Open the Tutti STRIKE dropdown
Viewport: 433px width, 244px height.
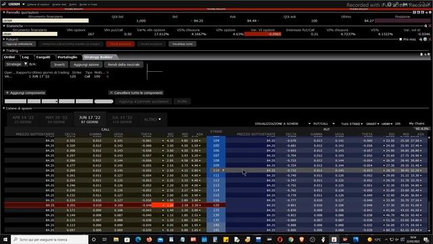click(x=352, y=123)
